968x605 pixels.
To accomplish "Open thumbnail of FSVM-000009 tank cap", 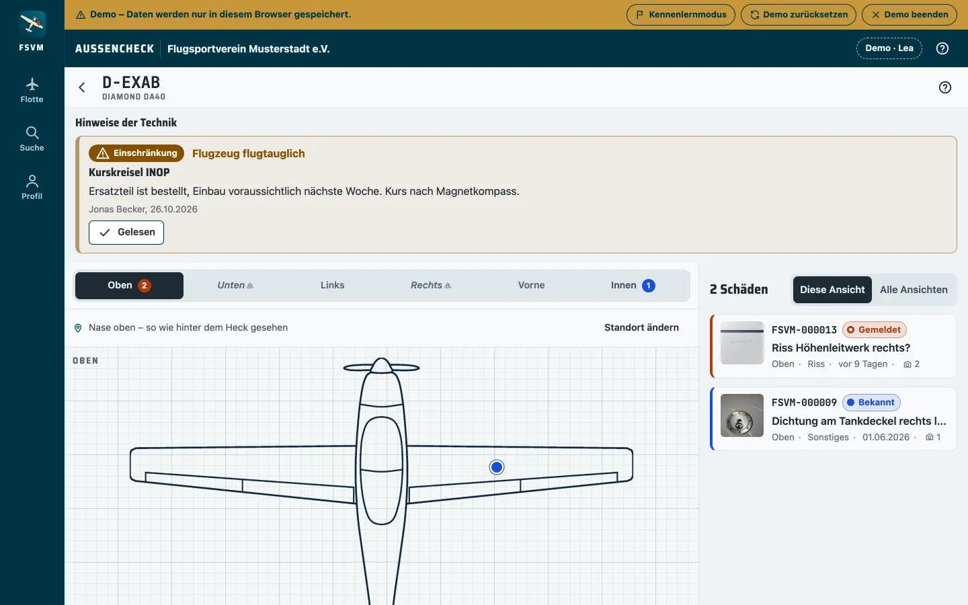I will (742, 415).
